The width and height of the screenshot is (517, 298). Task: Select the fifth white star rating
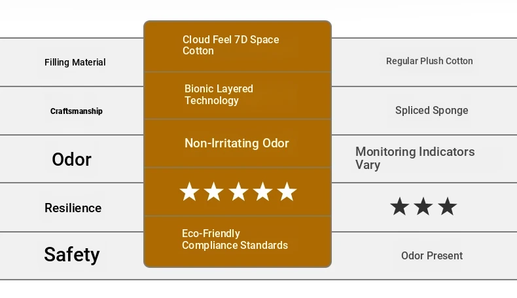(287, 191)
